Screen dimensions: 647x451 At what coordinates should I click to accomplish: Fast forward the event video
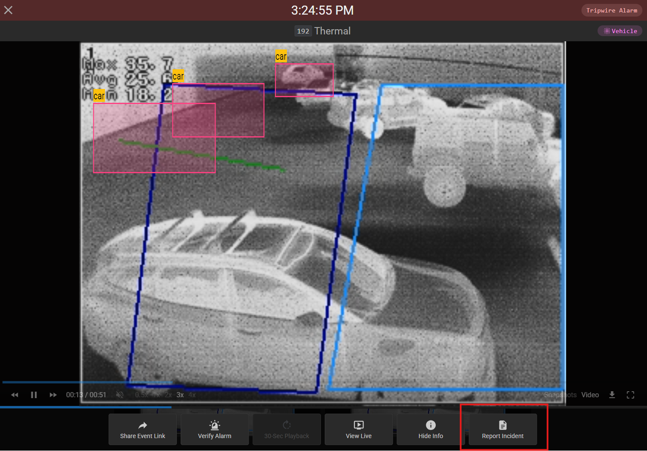(53, 395)
